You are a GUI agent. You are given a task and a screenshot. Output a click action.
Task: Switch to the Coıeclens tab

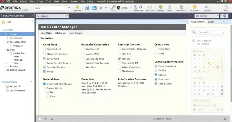[x=46, y=33]
